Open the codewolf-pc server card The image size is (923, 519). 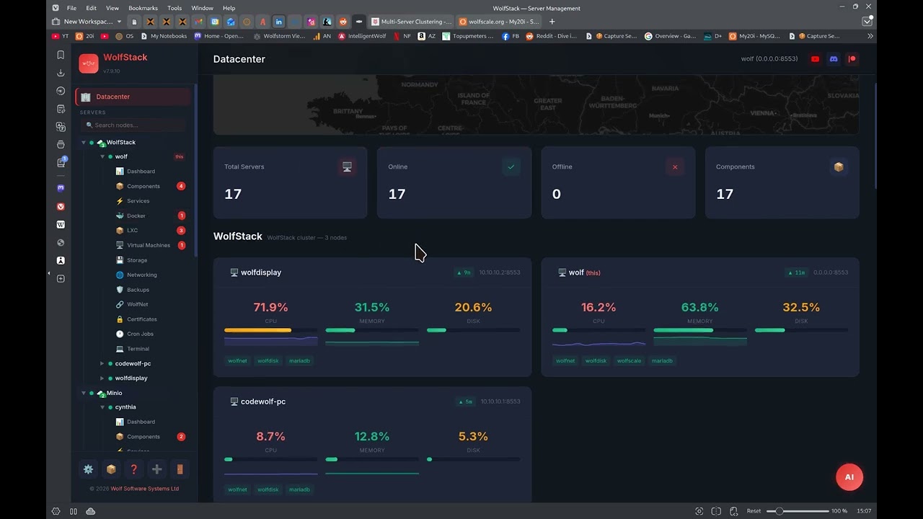pos(372,445)
